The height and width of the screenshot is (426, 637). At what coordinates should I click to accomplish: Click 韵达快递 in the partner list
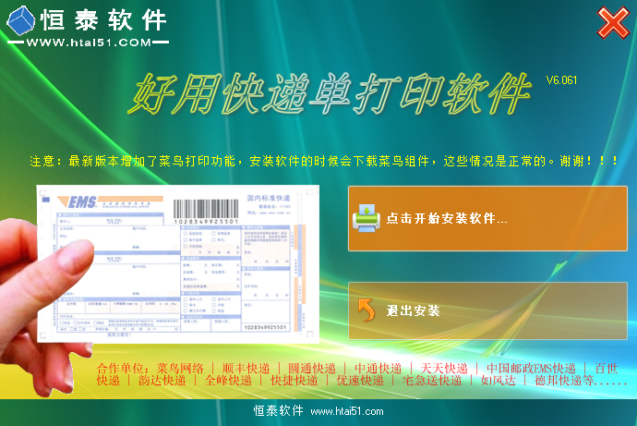162,381
